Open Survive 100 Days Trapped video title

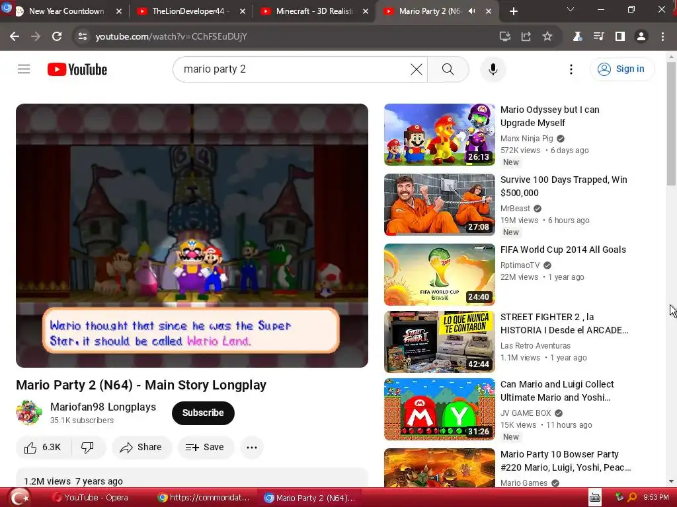(563, 186)
